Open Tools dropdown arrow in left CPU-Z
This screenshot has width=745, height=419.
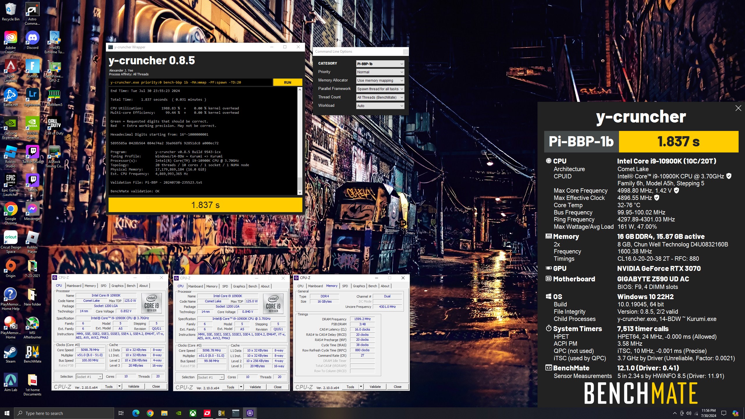119,386
